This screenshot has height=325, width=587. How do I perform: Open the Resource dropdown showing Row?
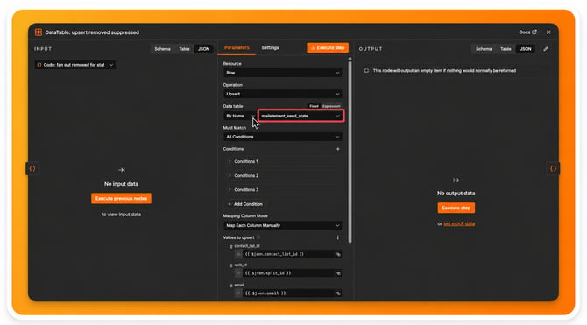[x=283, y=73]
